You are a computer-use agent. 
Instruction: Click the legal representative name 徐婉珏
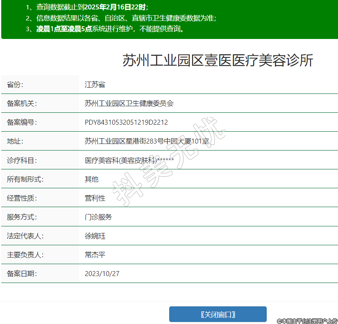point(95,236)
